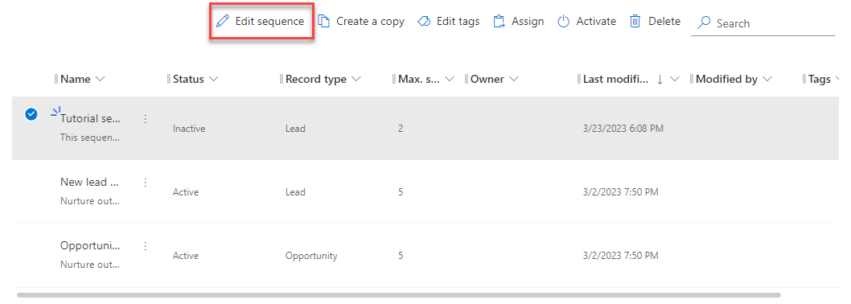Click the Edit tags label
The height and width of the screenshot is (304, 851).
click(458, 21)
